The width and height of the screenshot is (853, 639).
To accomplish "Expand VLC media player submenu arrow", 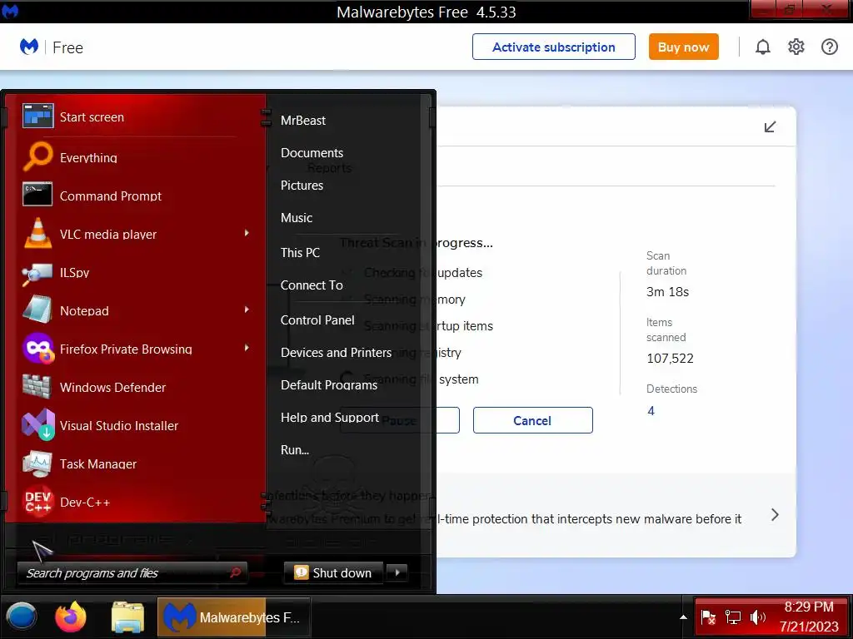I will pyautogui.click(x=247, y=233).
